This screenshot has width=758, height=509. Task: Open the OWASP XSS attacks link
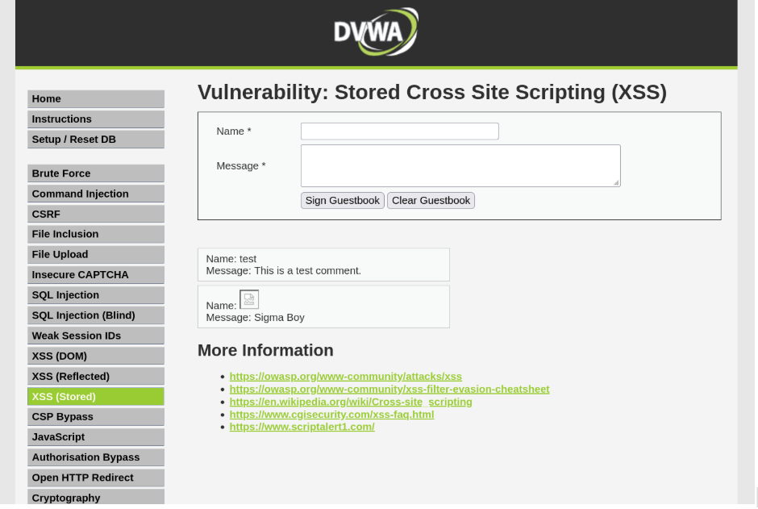click(345, 376)
